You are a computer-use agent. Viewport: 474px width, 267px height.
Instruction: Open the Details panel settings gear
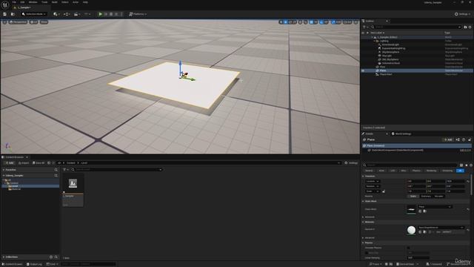(471, 165)
